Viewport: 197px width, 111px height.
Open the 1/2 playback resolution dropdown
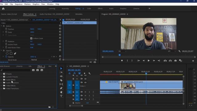(x=172, y=51)
